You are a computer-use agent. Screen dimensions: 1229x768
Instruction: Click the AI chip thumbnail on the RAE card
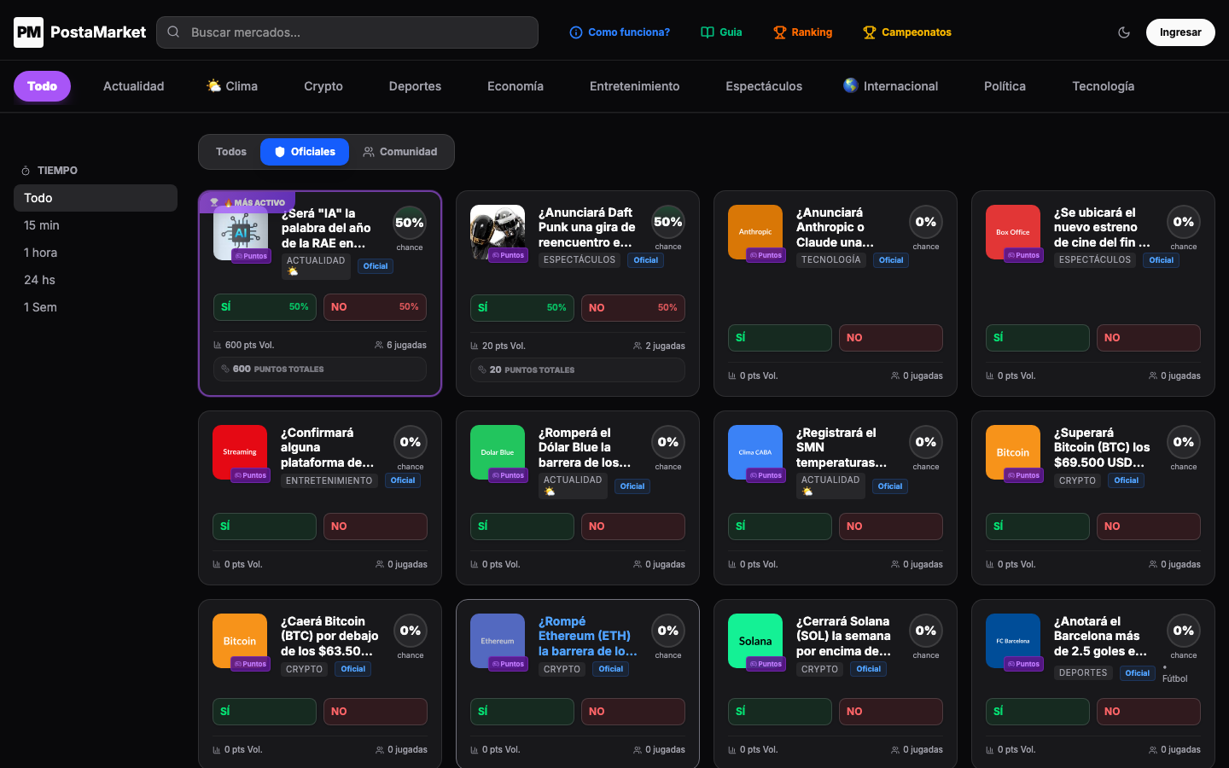pos(241,233)
